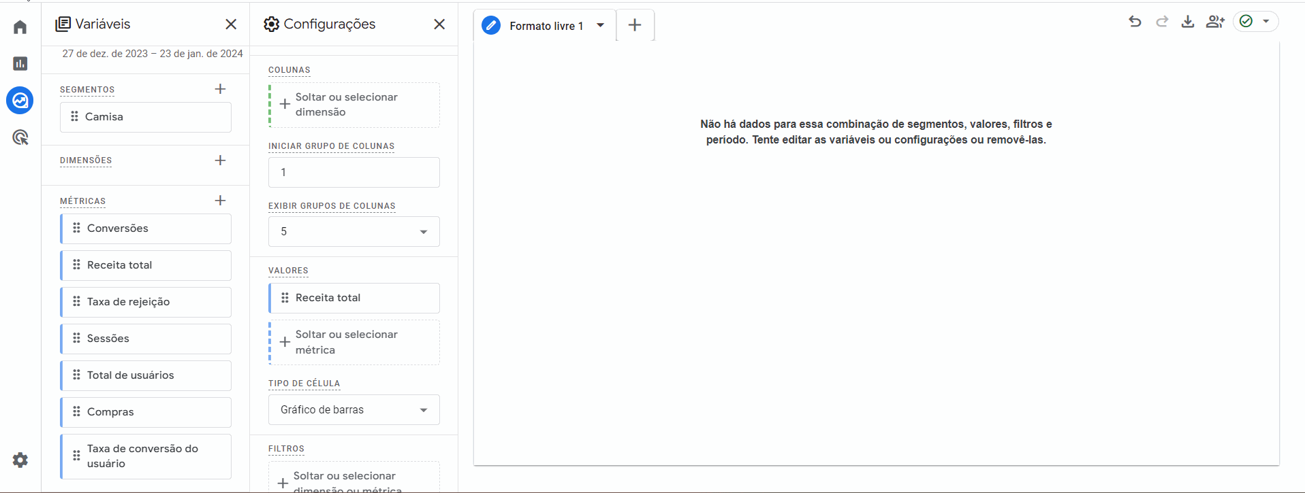Edit the Iniciar grupo de colunas field
This screenshot has width=1305, height=493.
point(354,173)
